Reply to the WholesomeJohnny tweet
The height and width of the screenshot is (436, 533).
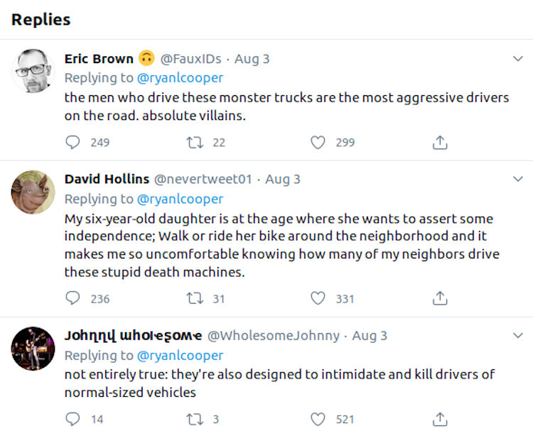point(73,420)
